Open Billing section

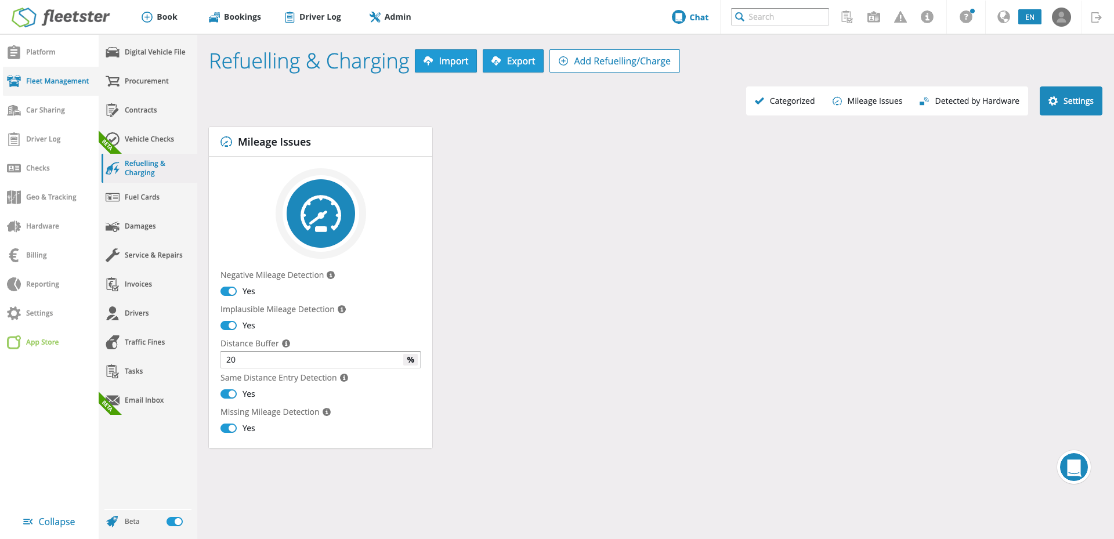tap(49, 255)
